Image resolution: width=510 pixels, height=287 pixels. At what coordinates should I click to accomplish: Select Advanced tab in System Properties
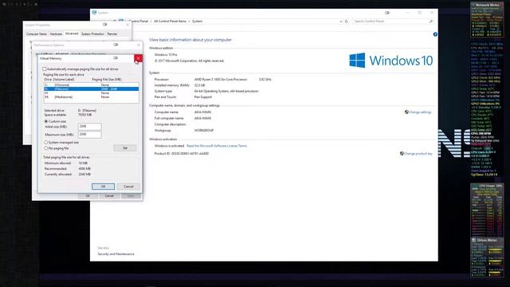coord(72,33)
